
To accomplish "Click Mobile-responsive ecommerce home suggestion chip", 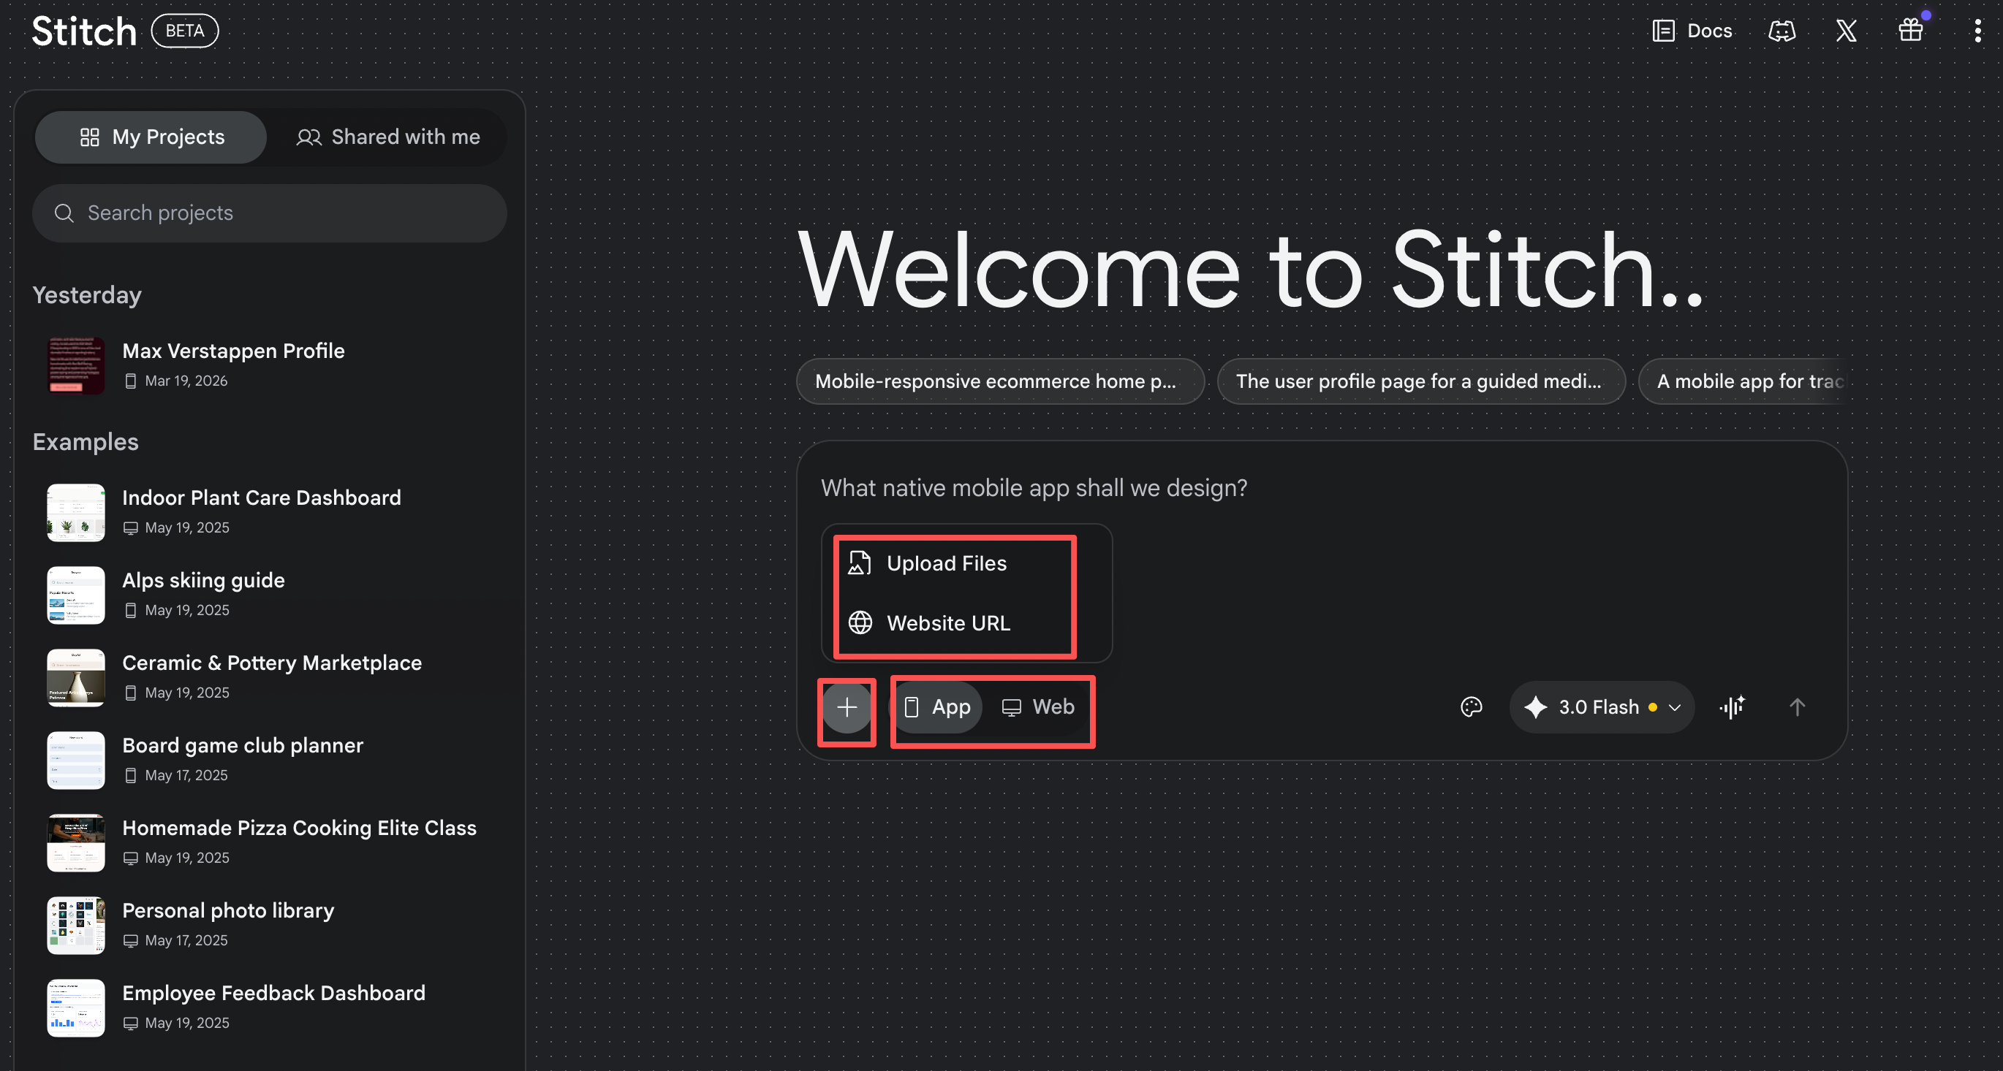I will [x=999, y=381].
